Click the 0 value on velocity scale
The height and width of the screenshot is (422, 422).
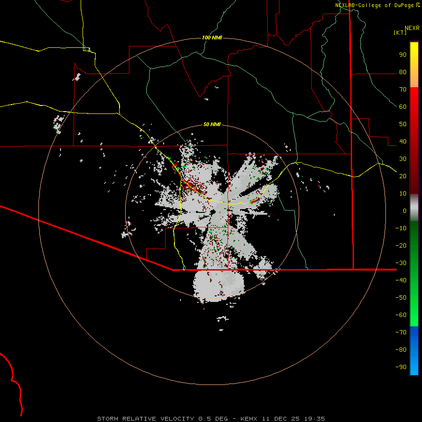tap(405, 211)
